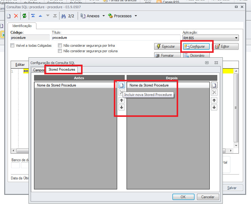Image resolution: width=251 pixels, height=207 pixels.
Task: Move Depois Stored Procedure up
Action: [214, 100]
